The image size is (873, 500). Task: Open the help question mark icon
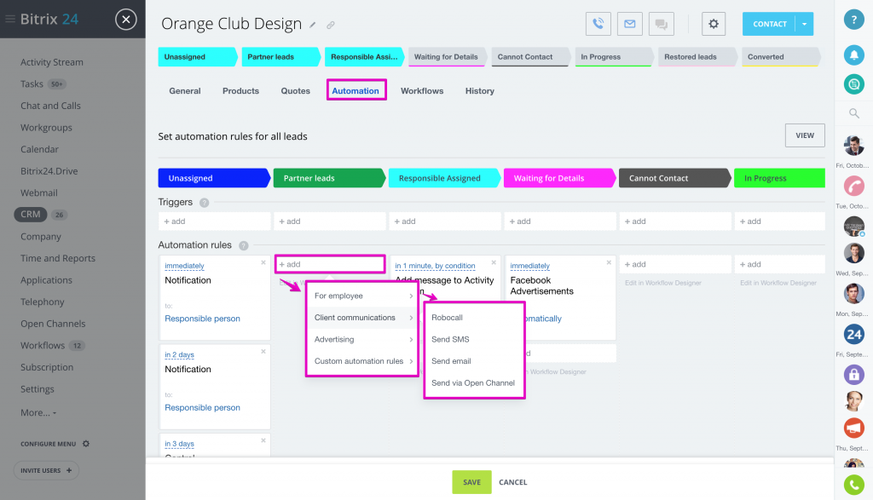[853, 20]
